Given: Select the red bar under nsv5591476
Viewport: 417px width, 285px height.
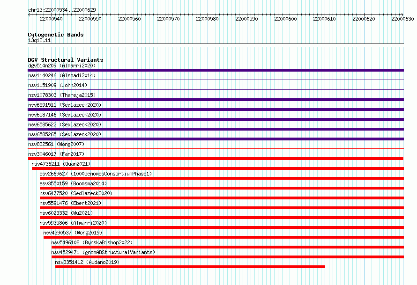Looking at the screenshot, I should click(222, 208).
